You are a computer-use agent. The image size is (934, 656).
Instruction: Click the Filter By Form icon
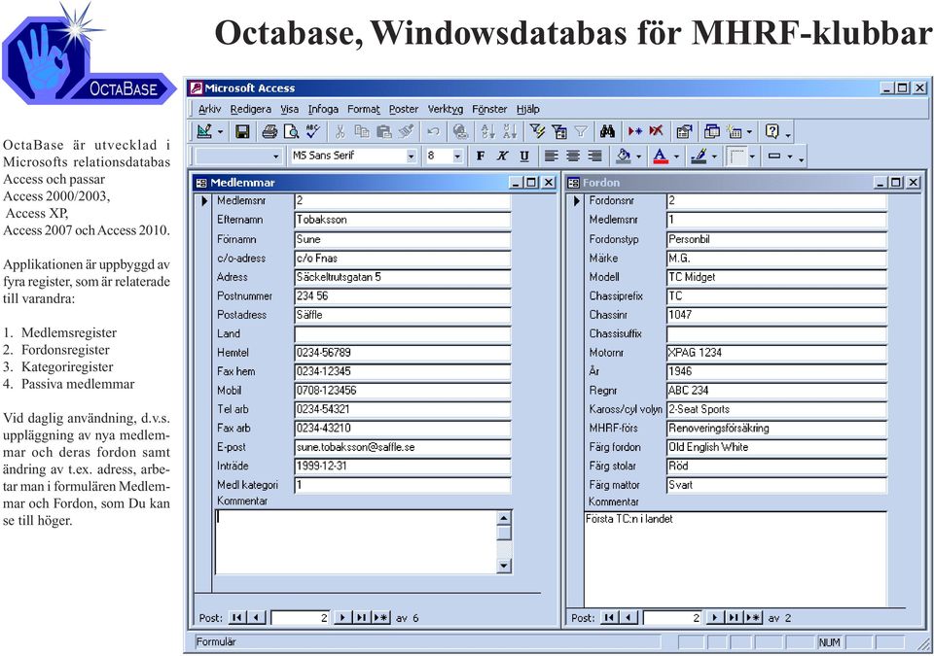(x=559, y=131)
